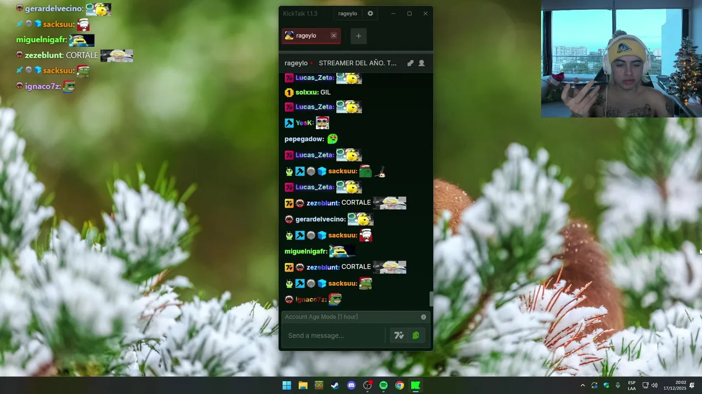Open the Windows Start menu

click(287, 385)
